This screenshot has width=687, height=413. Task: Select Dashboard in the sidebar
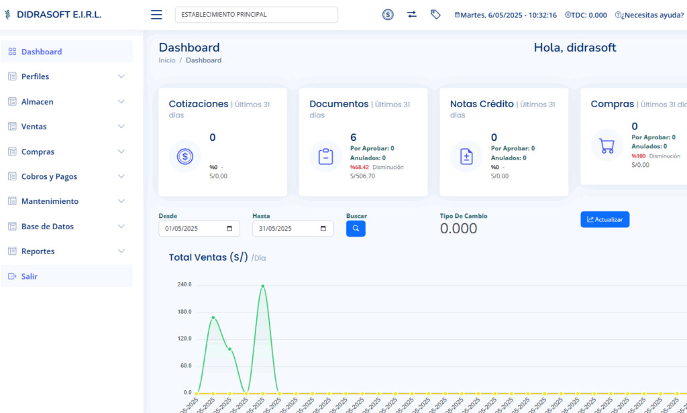click(42, 52)
